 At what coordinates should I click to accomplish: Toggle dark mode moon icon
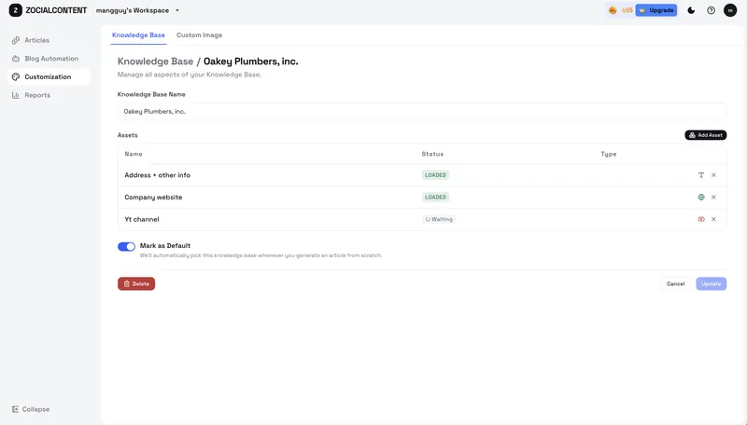(691, 10)
